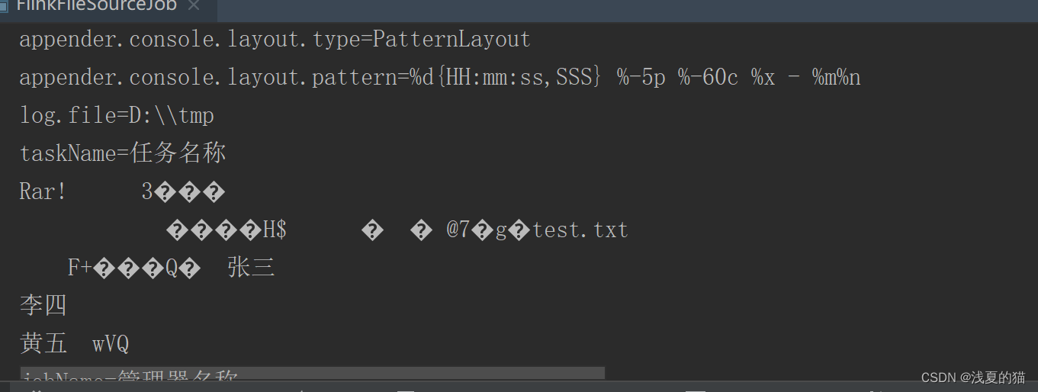Click the Rar! header text
1038x392 pixels.
pyautogui.click(x=43, y=192)
